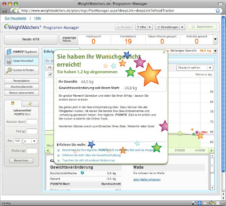Expand the Bisheriges Gewicht dropdown arrow
Image resolution: width=226 pixels, height=206 pixels.
coord(215,51)
